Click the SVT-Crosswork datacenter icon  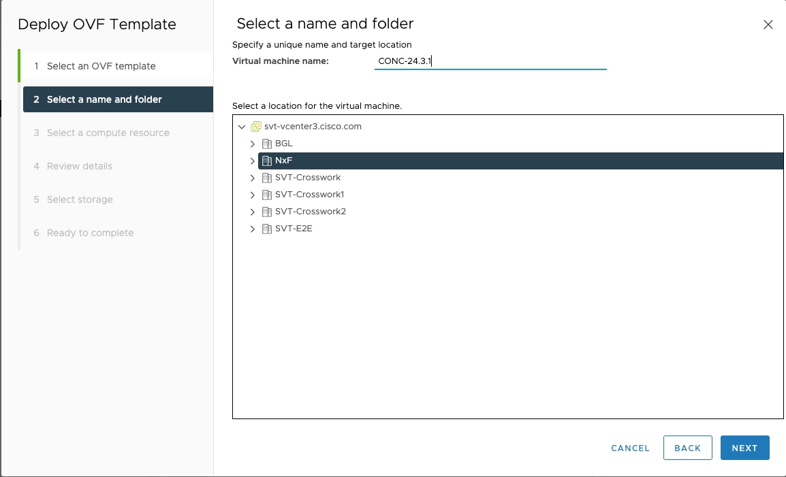tap(267, 178)
